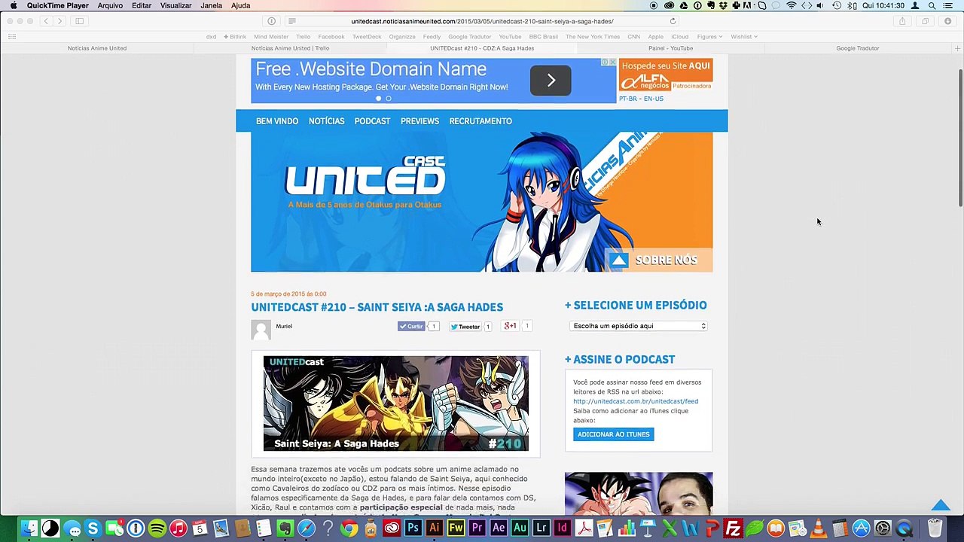The width and height of the screenshot is (964, 542).
Task: Launch Adobe Lightroom from the Dock
Action: 541,528
